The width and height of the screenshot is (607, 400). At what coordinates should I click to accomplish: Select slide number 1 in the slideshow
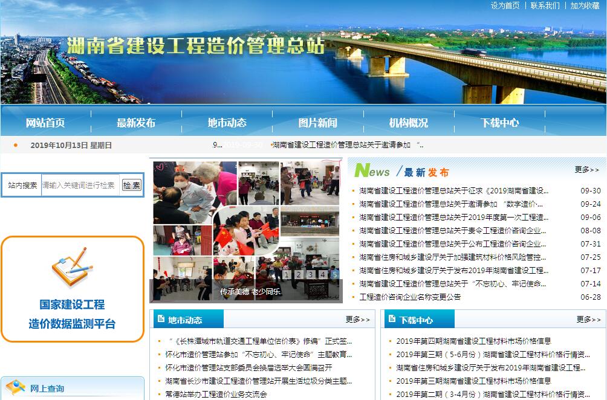point(285,275)
